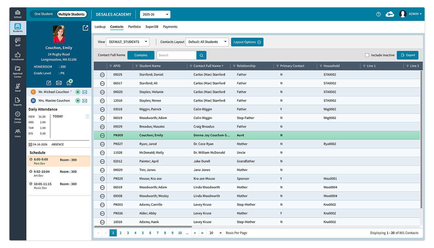The height and width of the screenshot is (248, 434).
Task: Open row actions for Adams; Hank
Action: click(102, 222)
